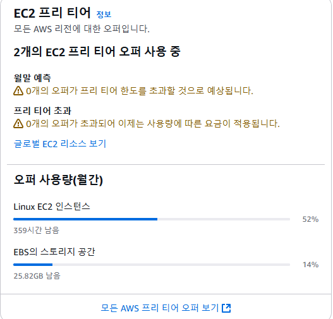This screenshot has width=333, height=319.
Task: Click the 14% usage percentage label
Action: 310,265
